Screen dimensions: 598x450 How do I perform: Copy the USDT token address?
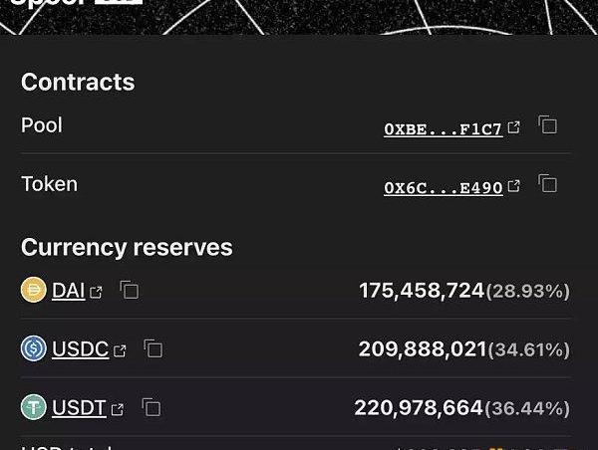pyautogui.click(x=151, y=407)
